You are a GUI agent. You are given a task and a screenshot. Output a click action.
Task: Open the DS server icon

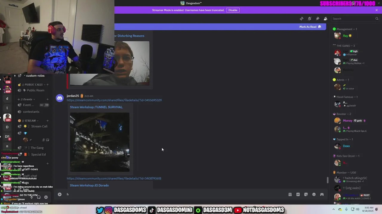tap(7, 137)
